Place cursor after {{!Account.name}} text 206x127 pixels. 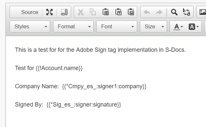click(x=83, y=68)
